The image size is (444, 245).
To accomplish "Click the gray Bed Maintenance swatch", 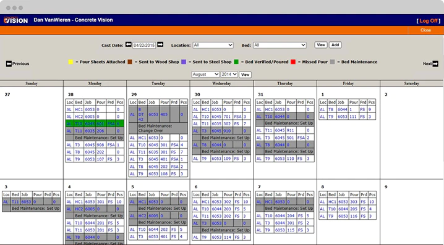I will click(x=333, y=62).
